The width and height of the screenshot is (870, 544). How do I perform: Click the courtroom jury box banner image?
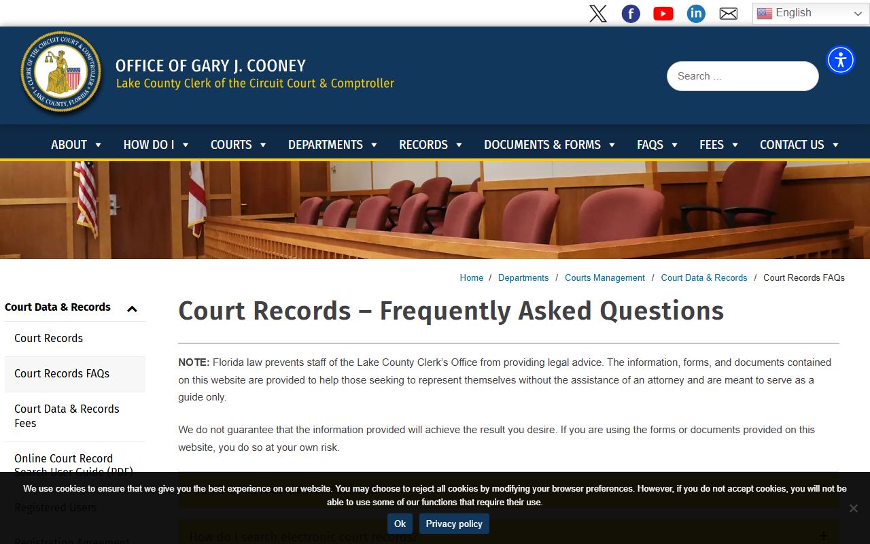[x=435, y=209]
